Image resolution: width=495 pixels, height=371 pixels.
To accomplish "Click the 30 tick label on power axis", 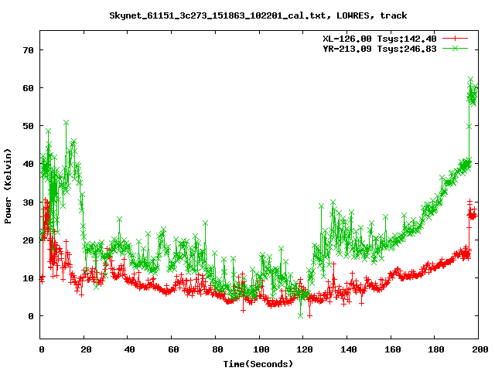I will [x=28, y=202].
